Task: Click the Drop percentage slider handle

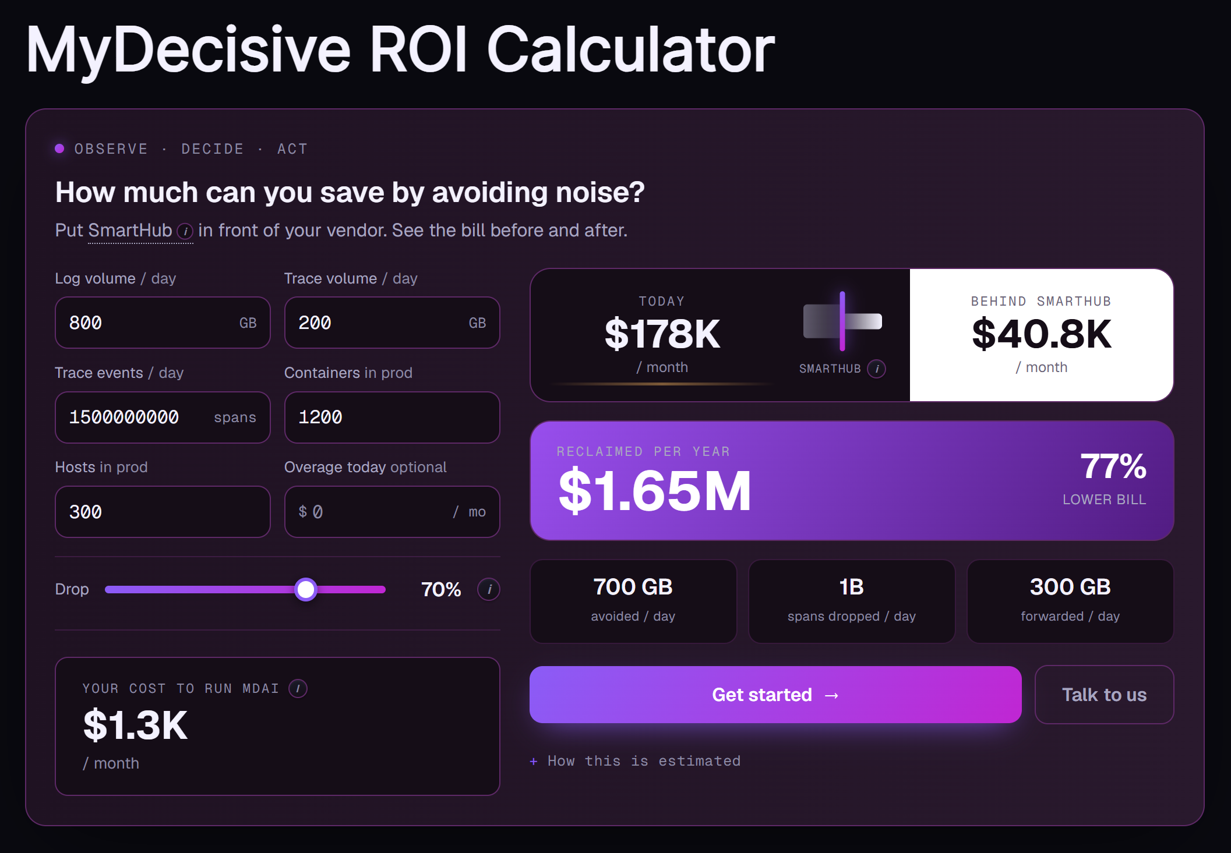Action: pos(306,589)
